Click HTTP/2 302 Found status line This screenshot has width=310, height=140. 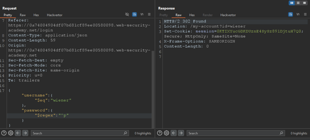pyautogui.click(x=185, y=21)
